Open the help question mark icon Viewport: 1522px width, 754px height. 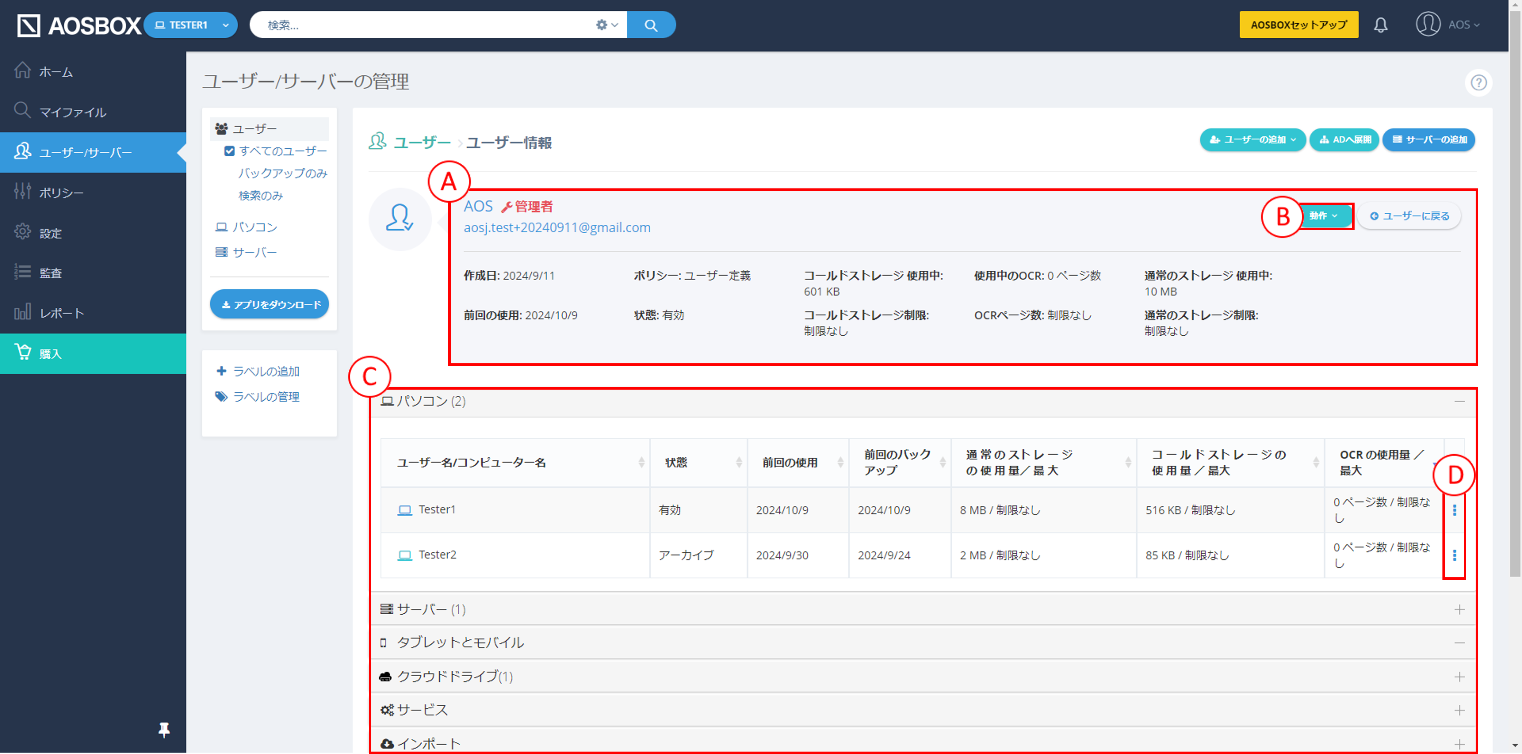1478,83
